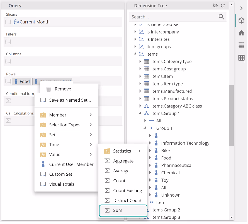Image resolution: width=248 pixels, height=224 pixels.
Task: Click the Information Technology tree member
Action: pos(185,143)
